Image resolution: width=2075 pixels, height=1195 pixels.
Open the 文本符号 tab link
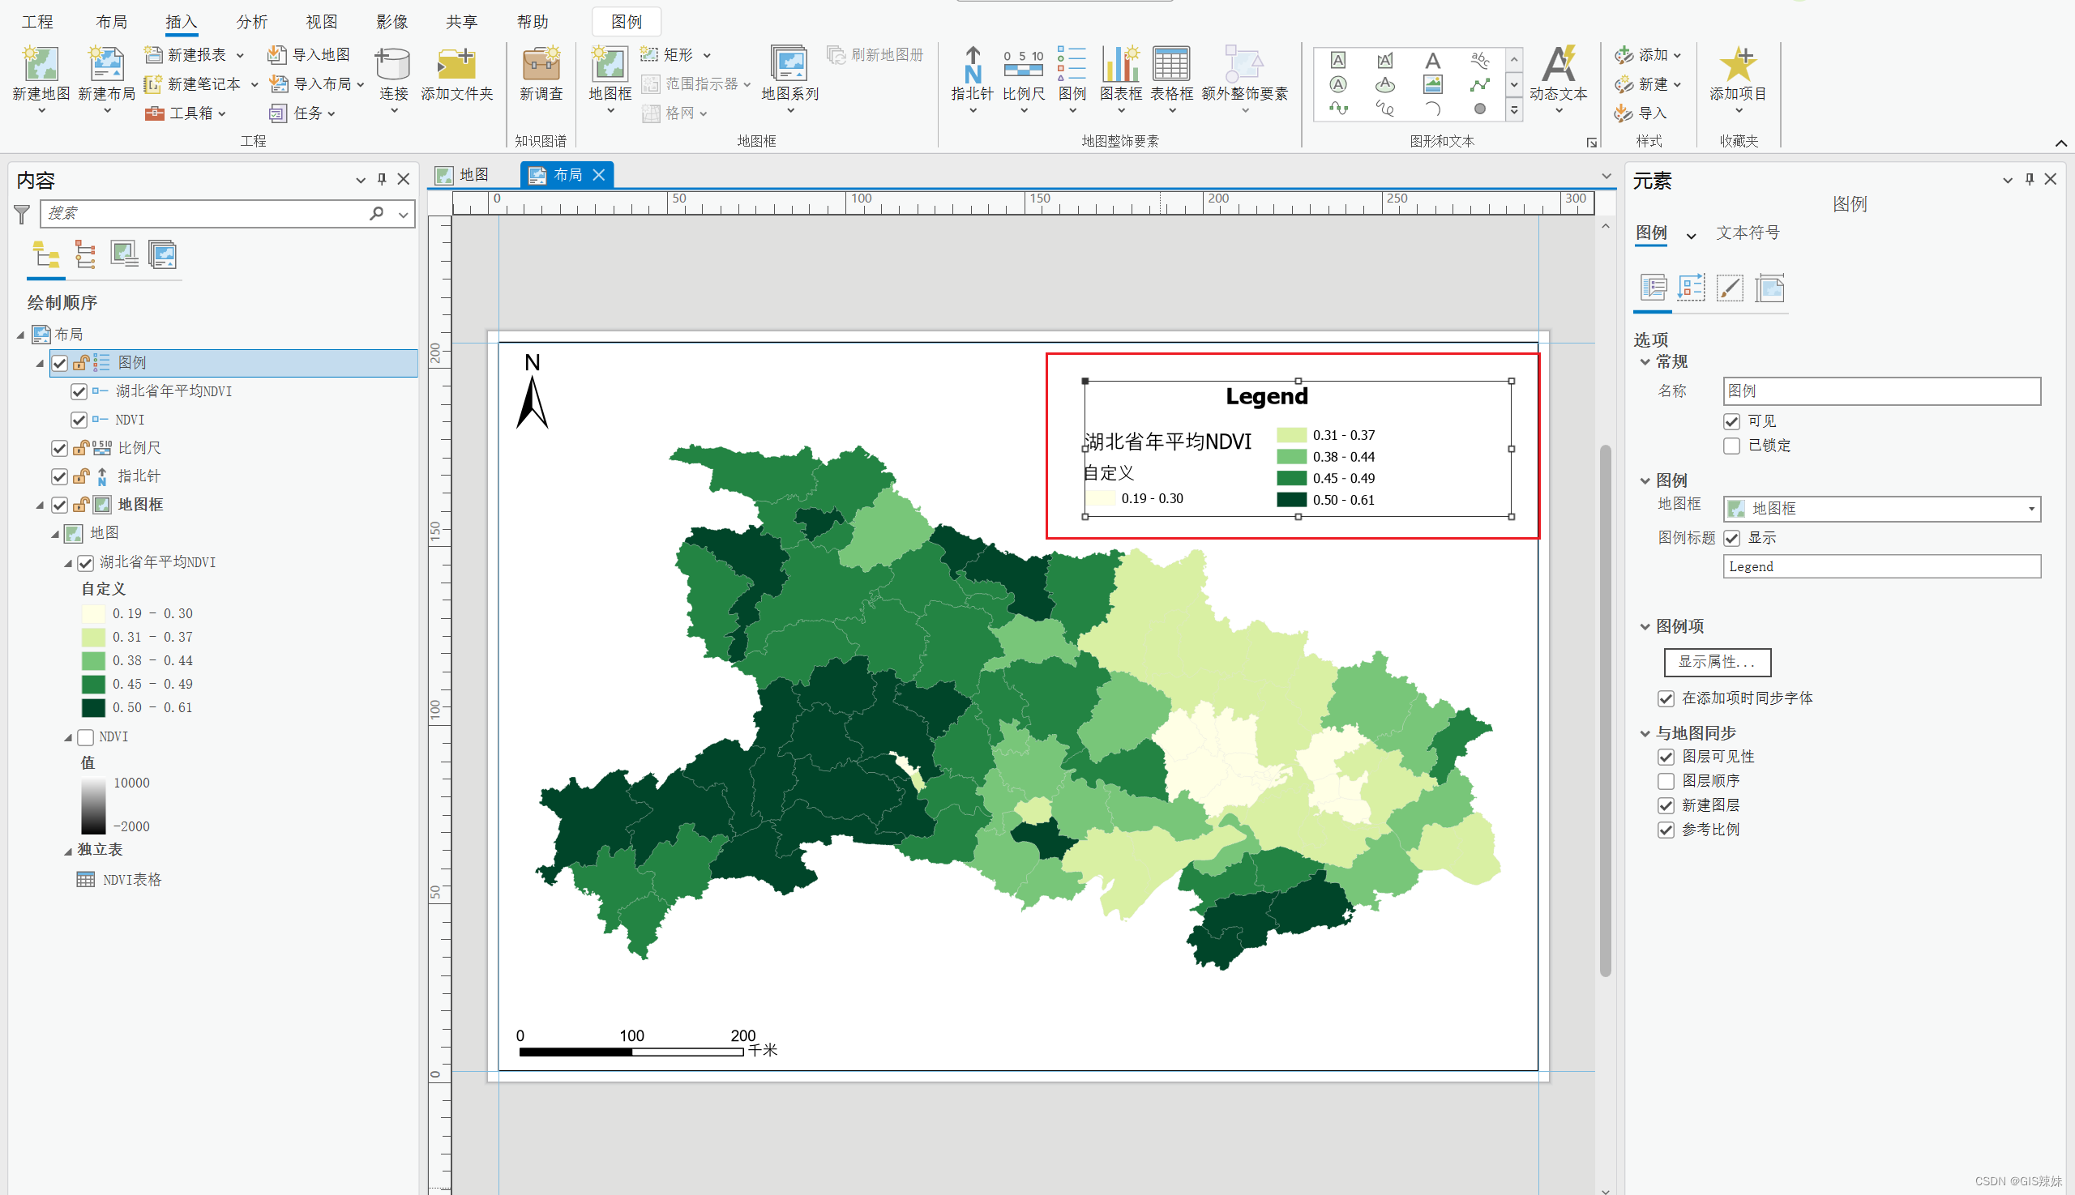(1748, 233)
